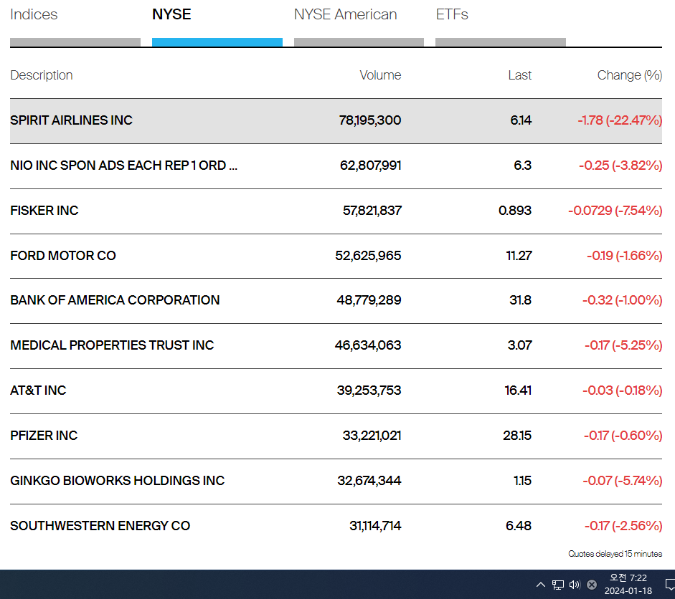This screenshot has width=675, height=599.
Task: Click Southwestern Energy last price 6.48
Action: [x=519, y=526]
